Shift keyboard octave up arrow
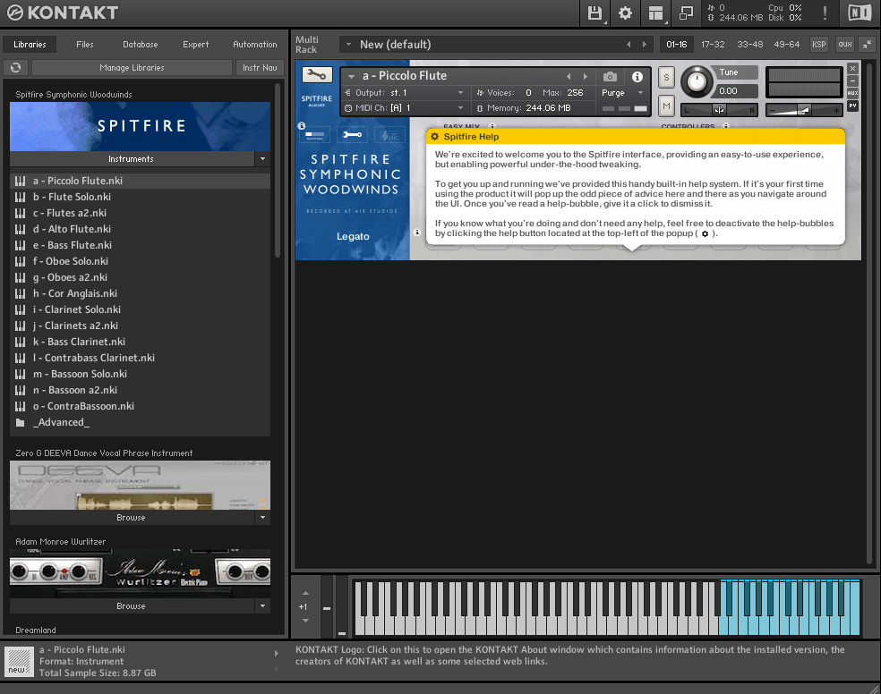Screen dimensions: 881x694 pyautogui.click(x=305, y=593)
